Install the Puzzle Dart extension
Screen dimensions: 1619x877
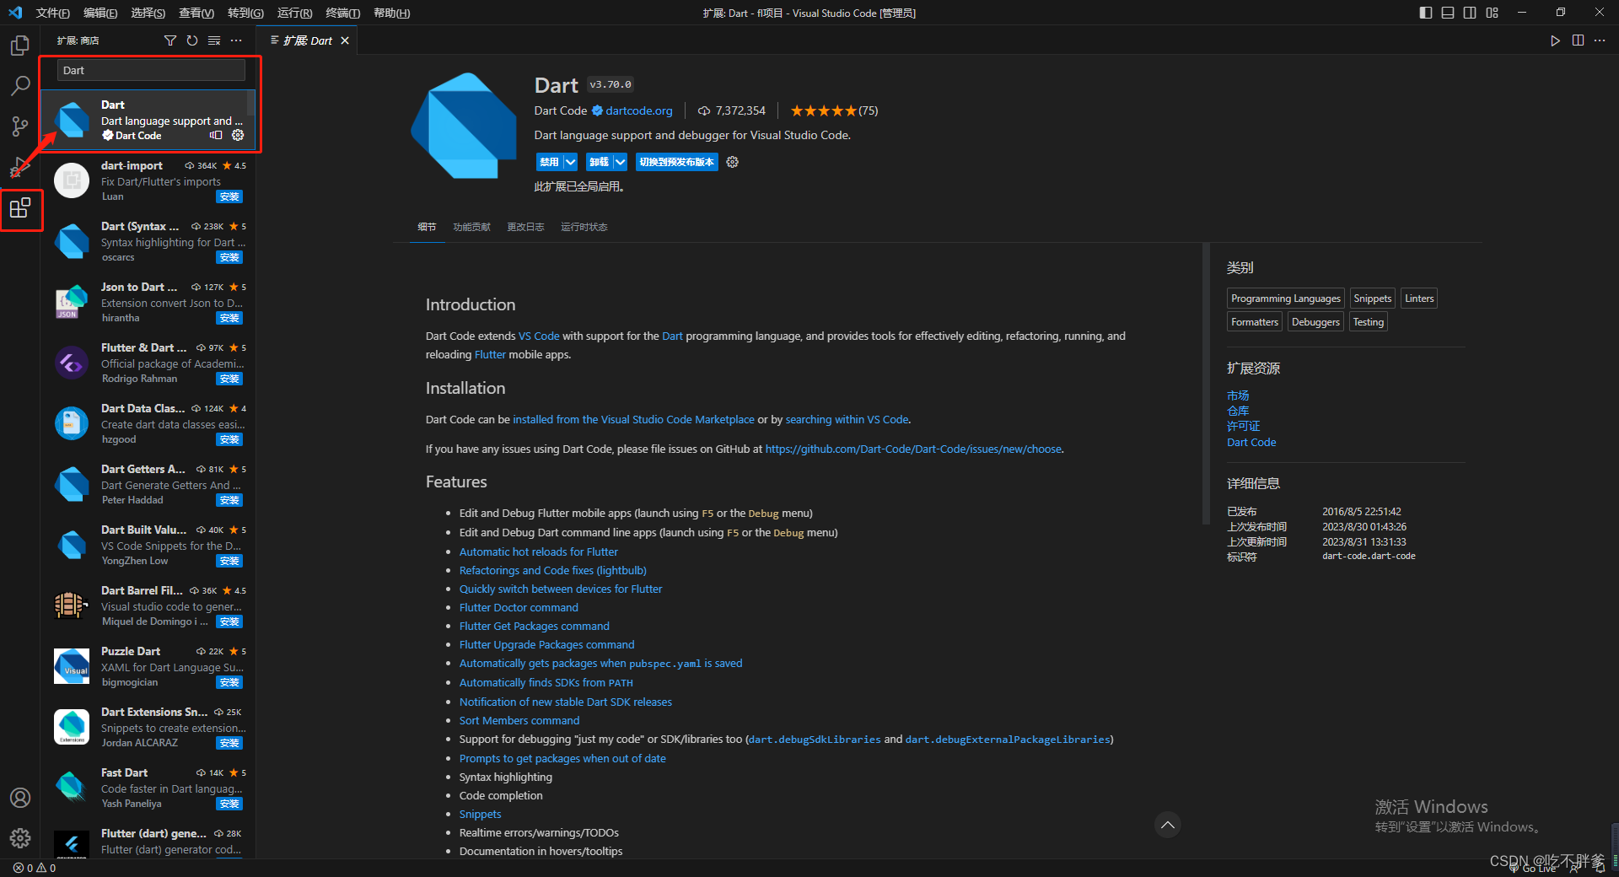tap(229, 682)
